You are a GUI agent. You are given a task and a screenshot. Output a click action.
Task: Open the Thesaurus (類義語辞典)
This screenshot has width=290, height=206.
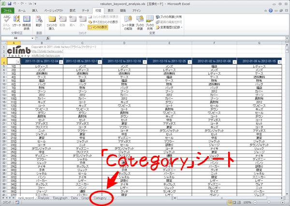27,23
